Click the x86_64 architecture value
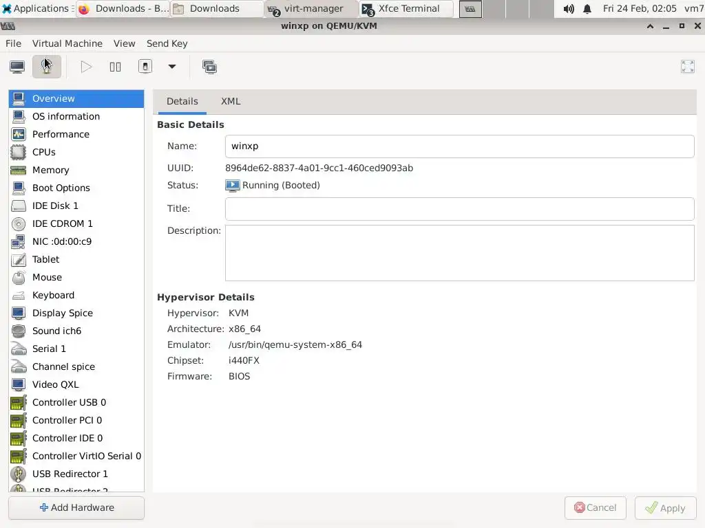This screenshot has width=705, height=528. (x=244, y=329)
